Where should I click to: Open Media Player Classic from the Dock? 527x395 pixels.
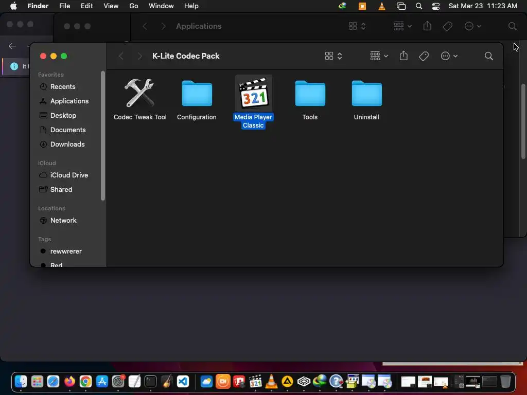(x=255, y=382)
